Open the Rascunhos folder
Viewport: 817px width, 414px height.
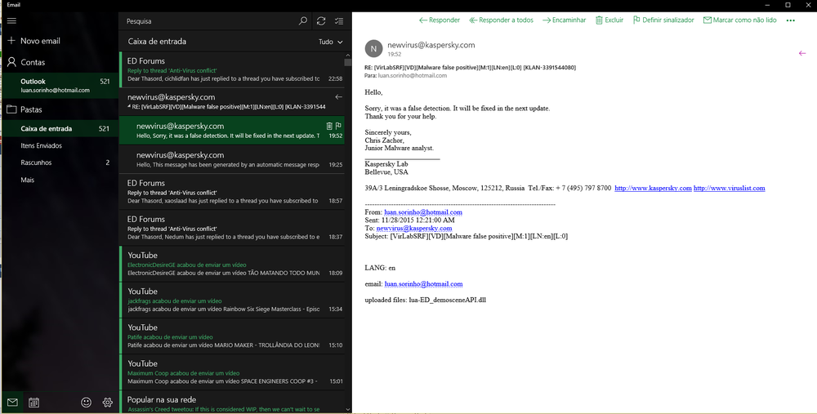36,162
